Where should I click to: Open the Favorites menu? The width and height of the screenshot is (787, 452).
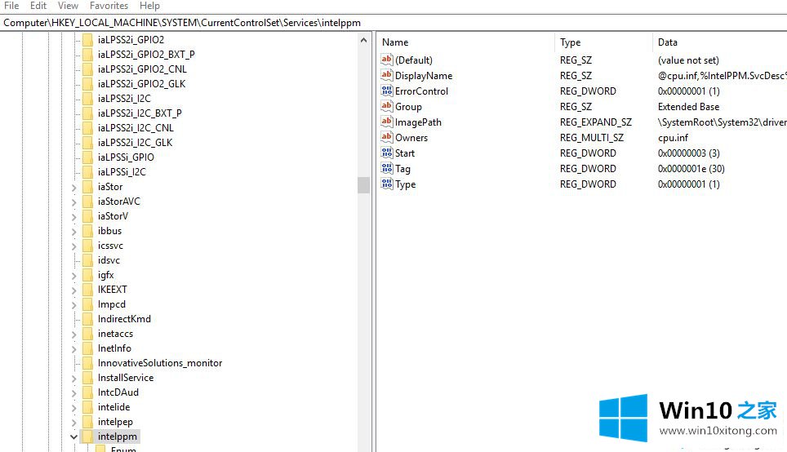click(x=109, y=6)
